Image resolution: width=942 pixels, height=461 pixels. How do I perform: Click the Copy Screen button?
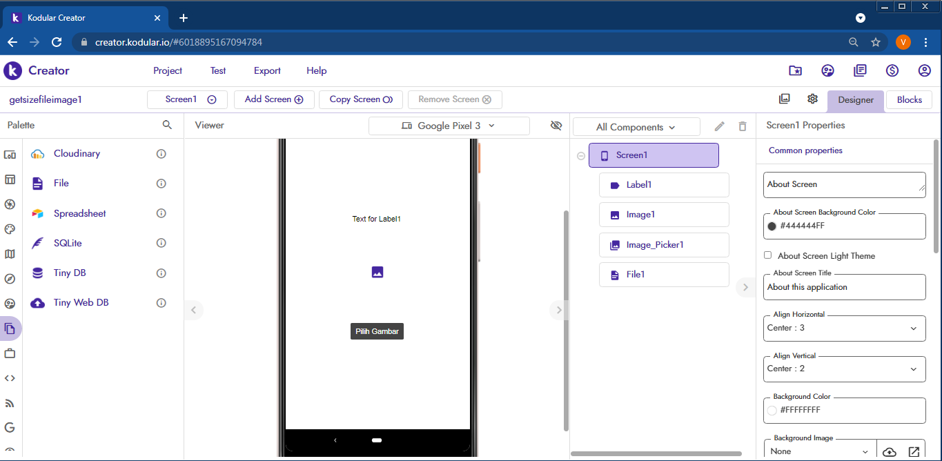click(361, 99)
